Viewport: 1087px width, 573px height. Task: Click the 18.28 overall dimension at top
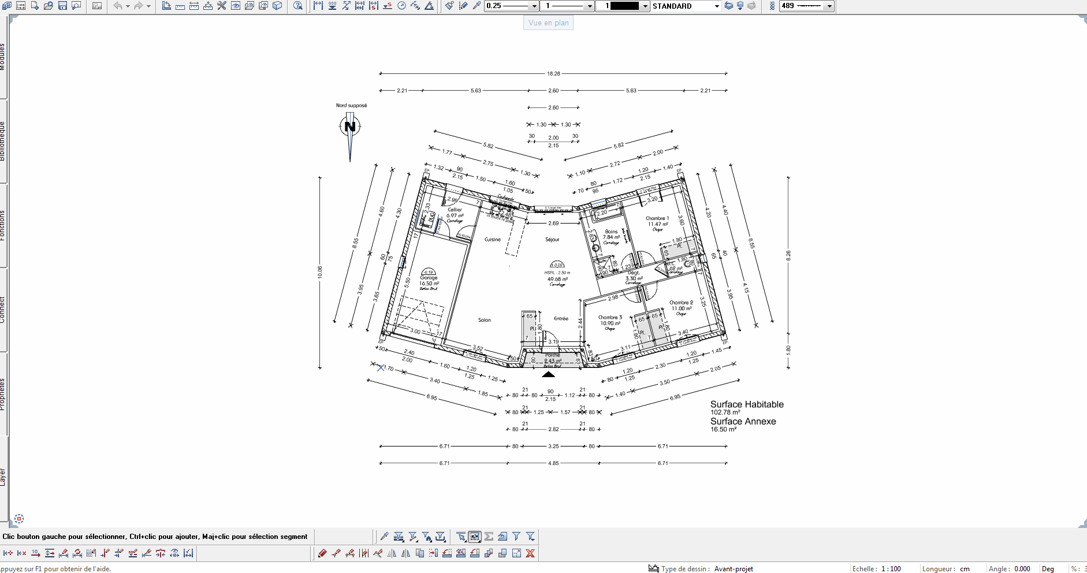click(x=553, y=73)
